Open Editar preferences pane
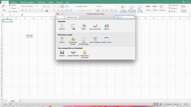This screenshot has width=191, height=107. 84,27
